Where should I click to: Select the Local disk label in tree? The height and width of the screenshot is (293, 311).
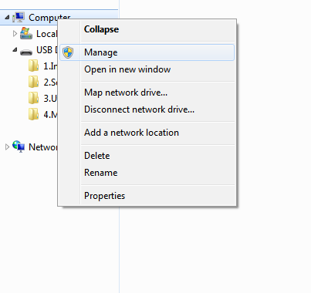(x=46, y=34)
